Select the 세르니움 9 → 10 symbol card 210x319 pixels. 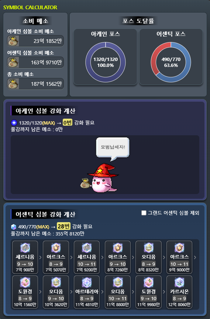[25, 257]
